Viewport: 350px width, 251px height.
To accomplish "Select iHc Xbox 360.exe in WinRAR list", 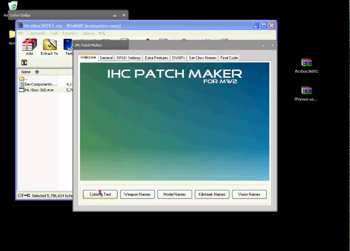I will pyautogui.click(x=36, y=90).
